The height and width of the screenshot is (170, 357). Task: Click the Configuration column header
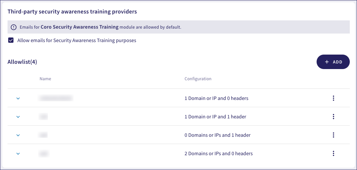(x=198, y=79)
